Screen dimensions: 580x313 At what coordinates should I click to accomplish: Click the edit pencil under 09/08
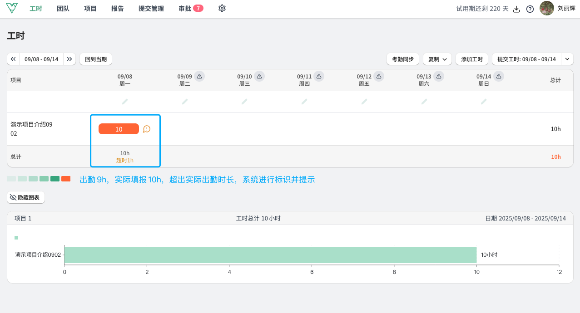coord(125,102)
